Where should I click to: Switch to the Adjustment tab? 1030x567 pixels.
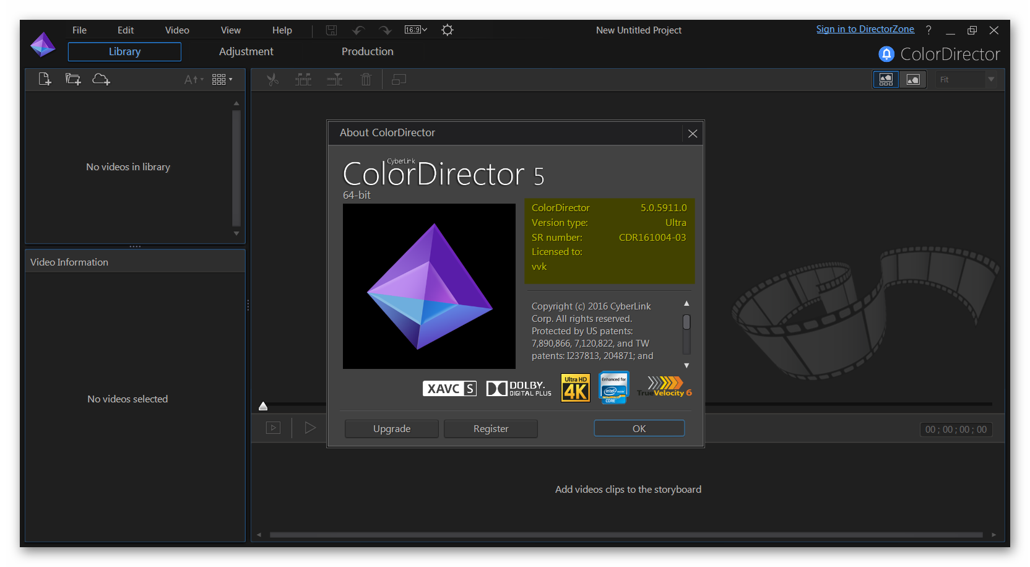[246, 52]
